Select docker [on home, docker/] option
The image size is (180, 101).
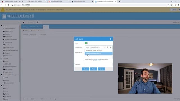pos(98,50)
